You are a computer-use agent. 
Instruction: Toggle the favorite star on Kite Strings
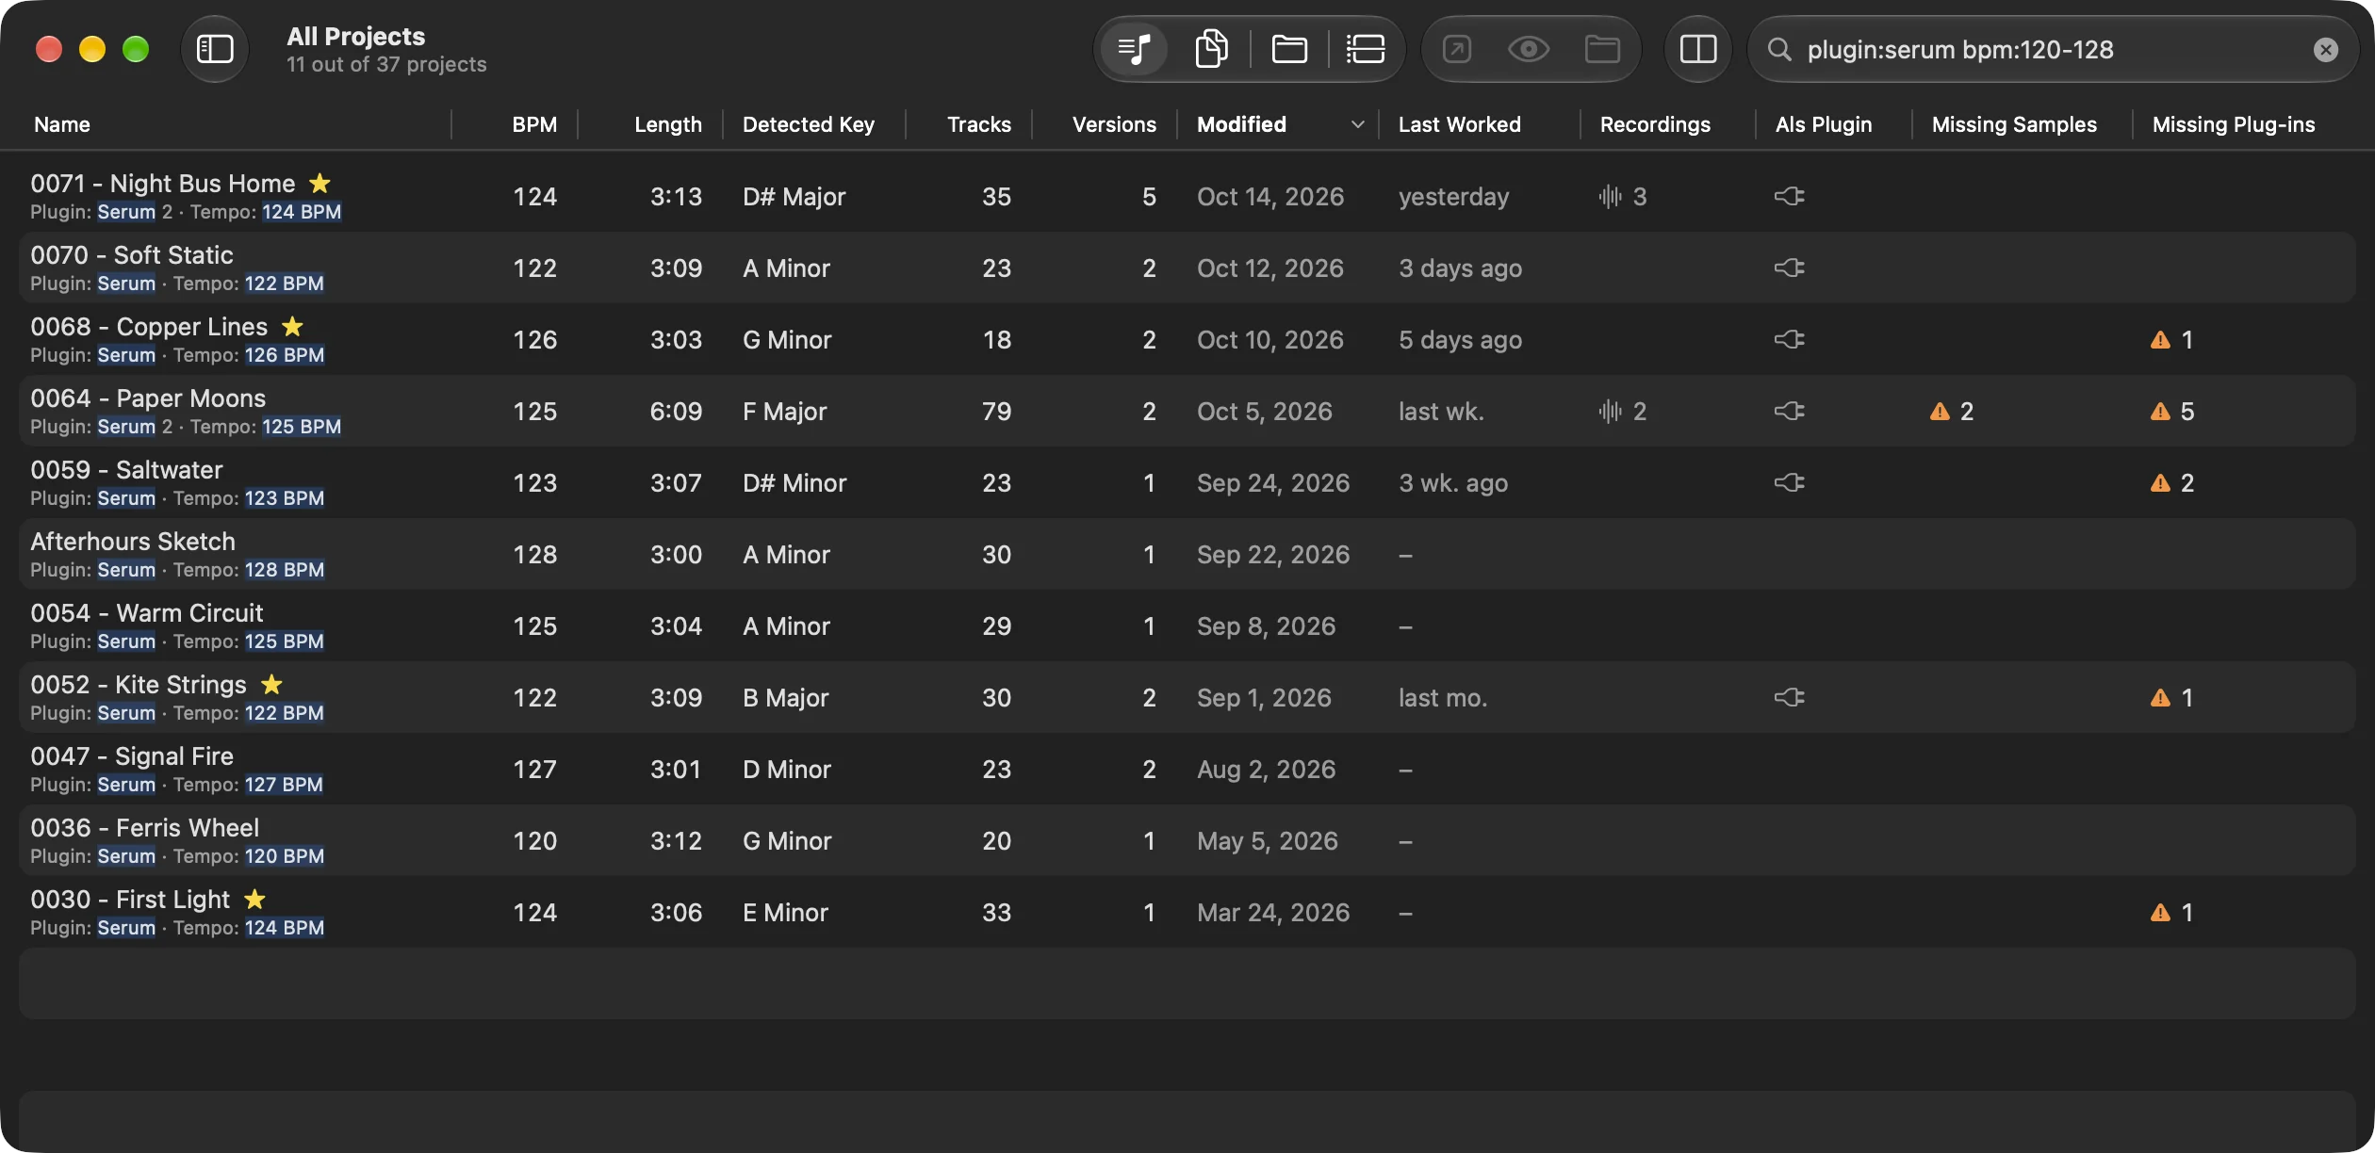point(271,684)
